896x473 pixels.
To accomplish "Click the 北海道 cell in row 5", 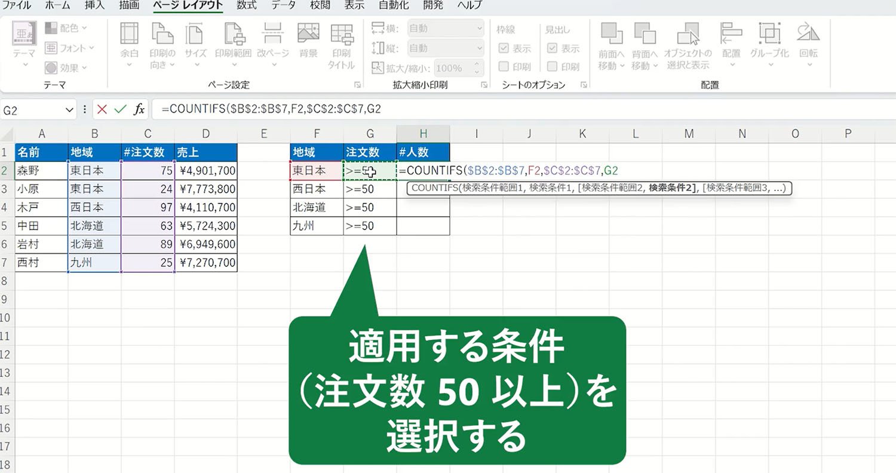I will click(94, 226).
